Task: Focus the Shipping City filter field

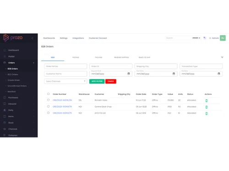Action: pos(156,66)
